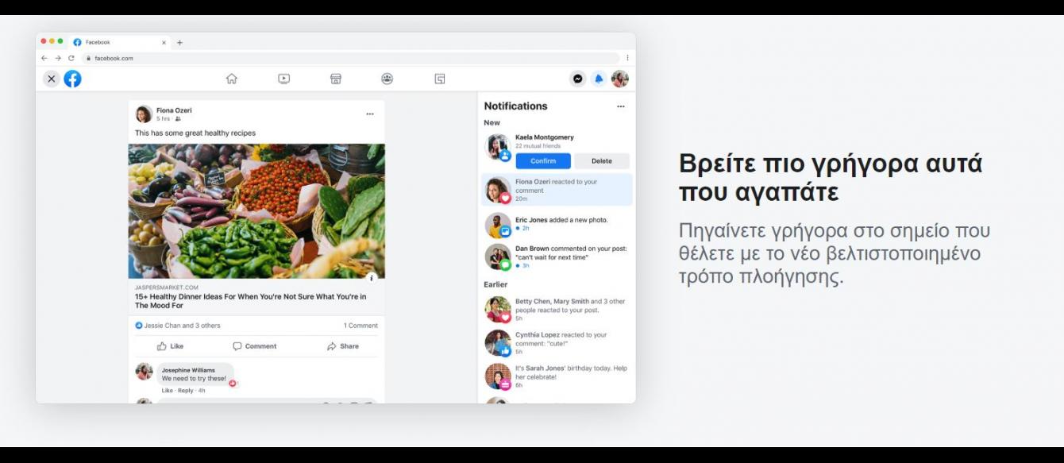Open the Groups icon
Screen dimensions: 1064x463
tap(387, 79)
